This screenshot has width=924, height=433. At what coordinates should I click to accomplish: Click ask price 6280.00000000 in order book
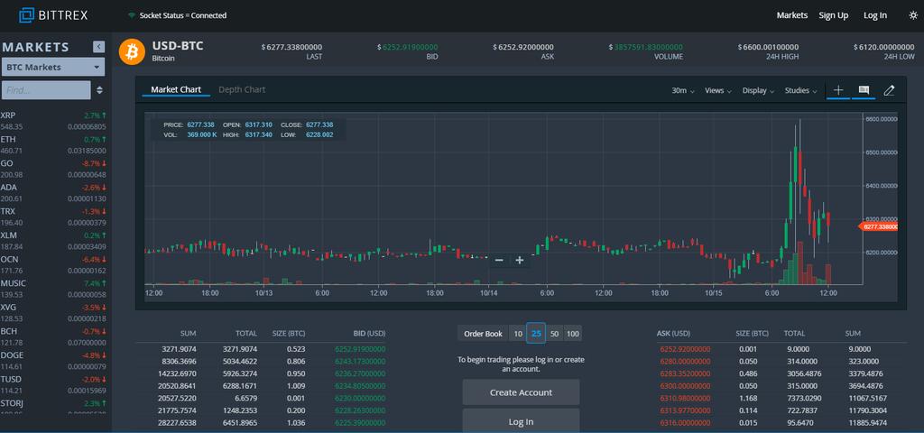[685, 361]
